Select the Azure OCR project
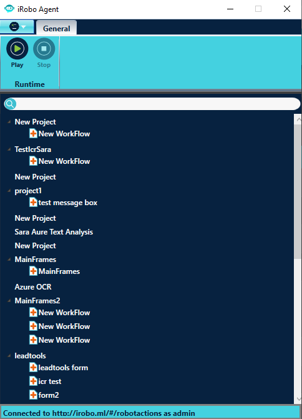Image resolution: width=302 pixels, height=419 pixels. 33,286
